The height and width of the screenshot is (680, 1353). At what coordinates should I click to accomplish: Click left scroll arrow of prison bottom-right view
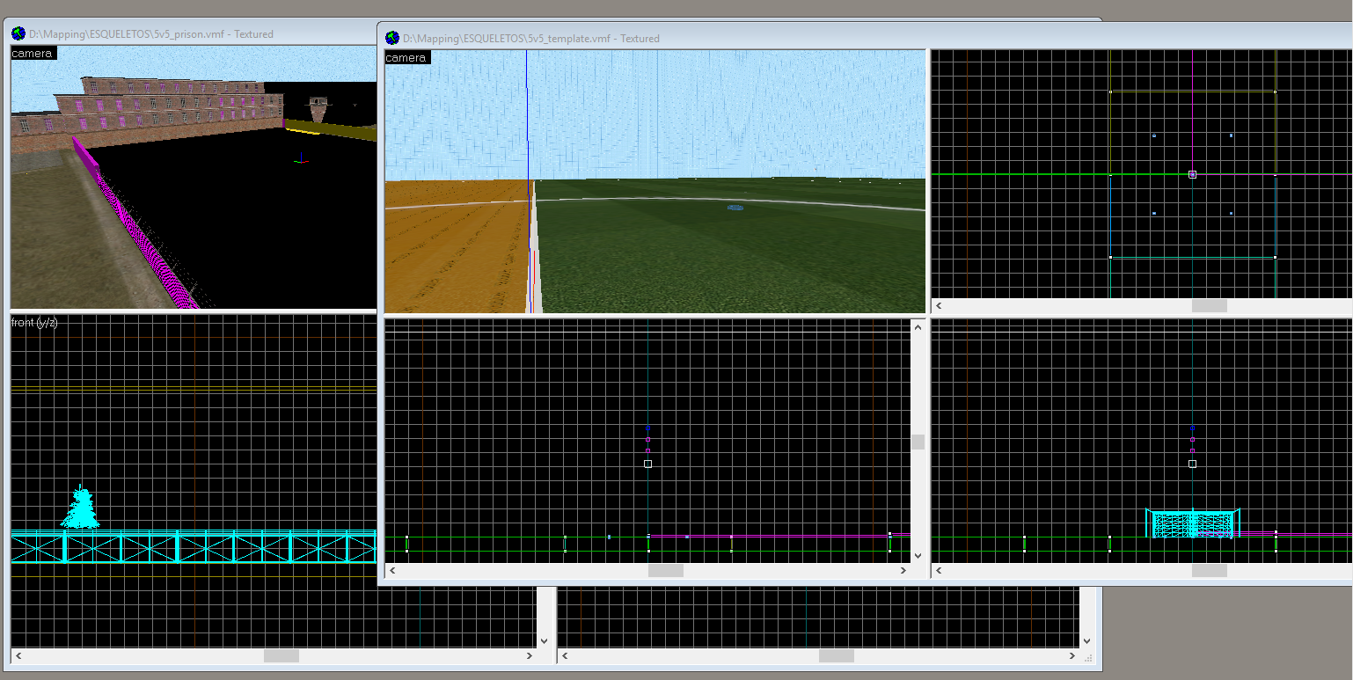[566, 655]
